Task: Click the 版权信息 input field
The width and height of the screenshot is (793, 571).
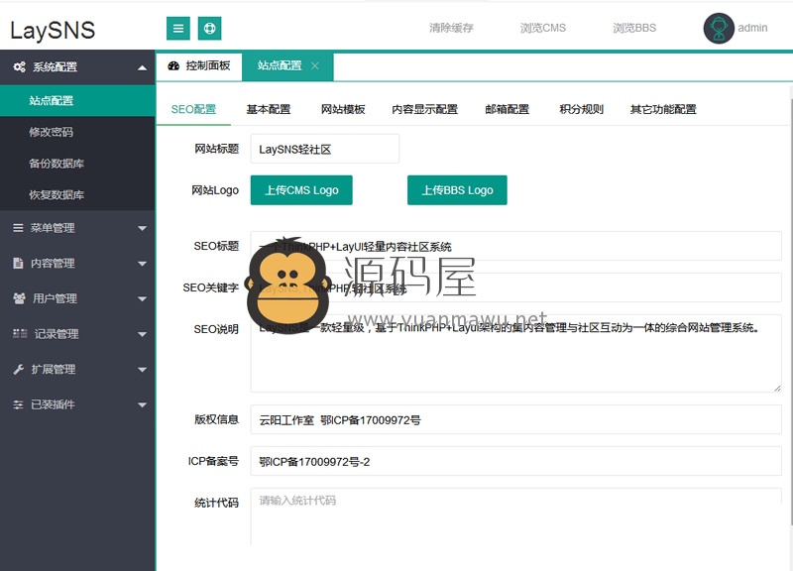Action: coord(515,419)
